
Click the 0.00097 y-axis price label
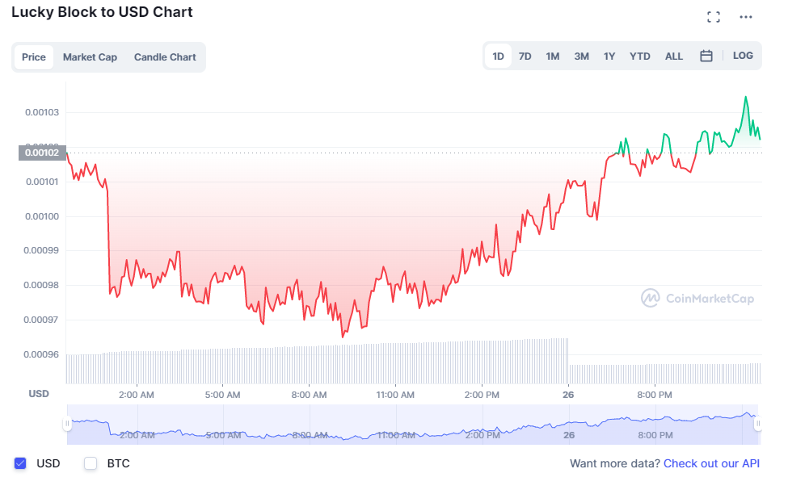(x=41, y=320)
